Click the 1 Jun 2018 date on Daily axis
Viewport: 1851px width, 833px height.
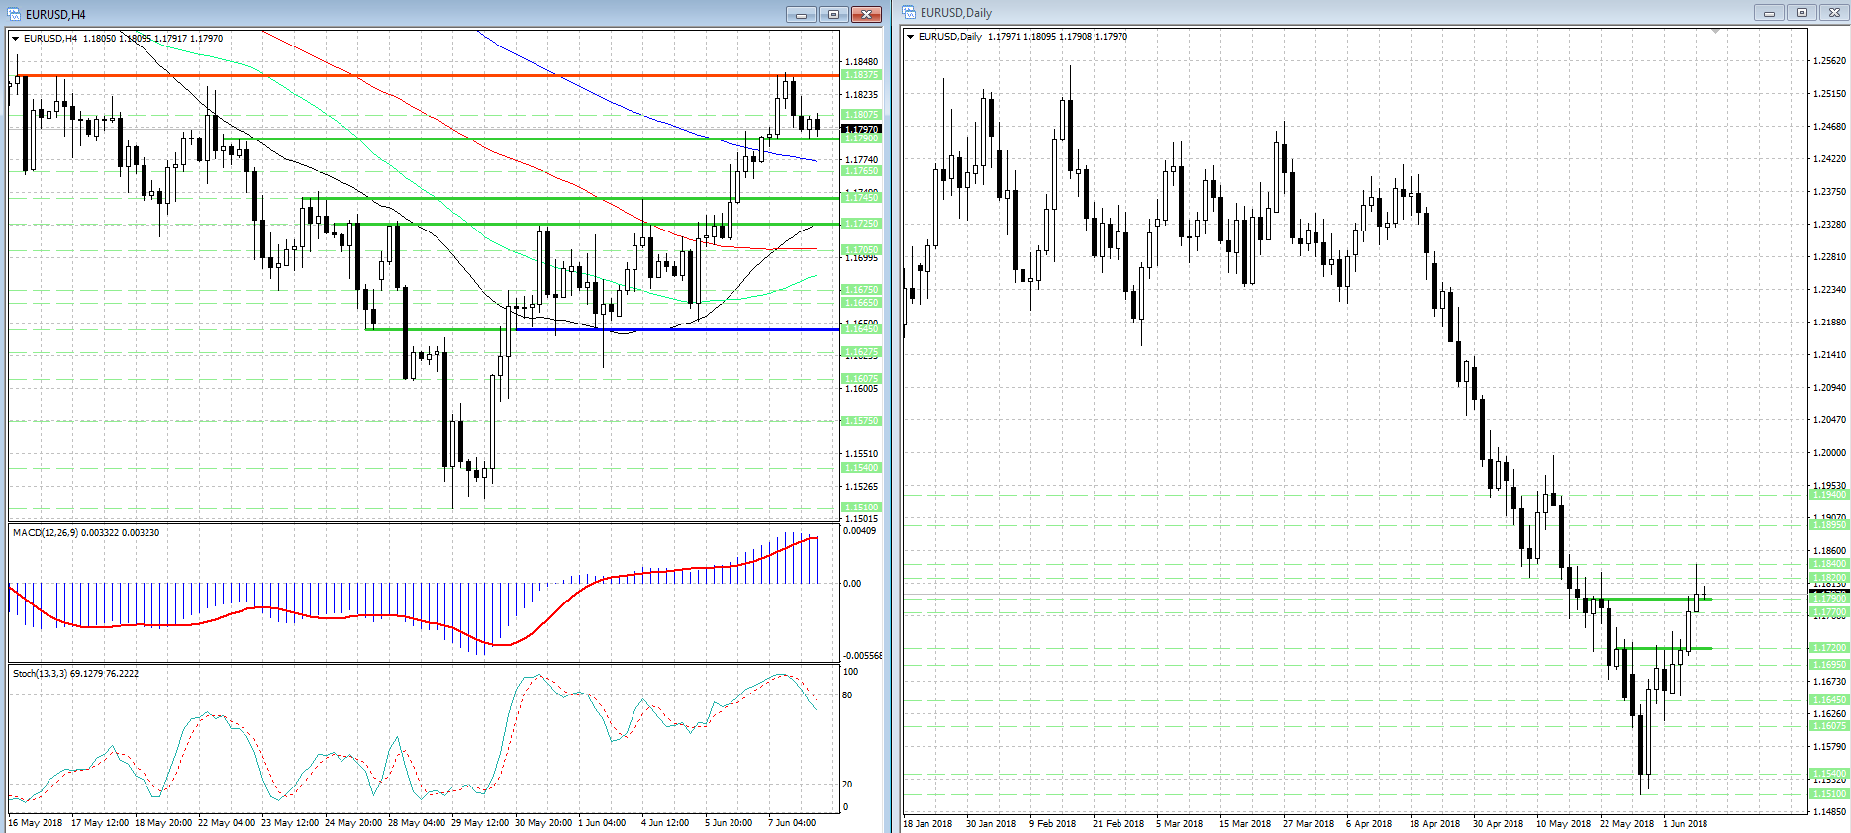click(x=1686, y=824)
